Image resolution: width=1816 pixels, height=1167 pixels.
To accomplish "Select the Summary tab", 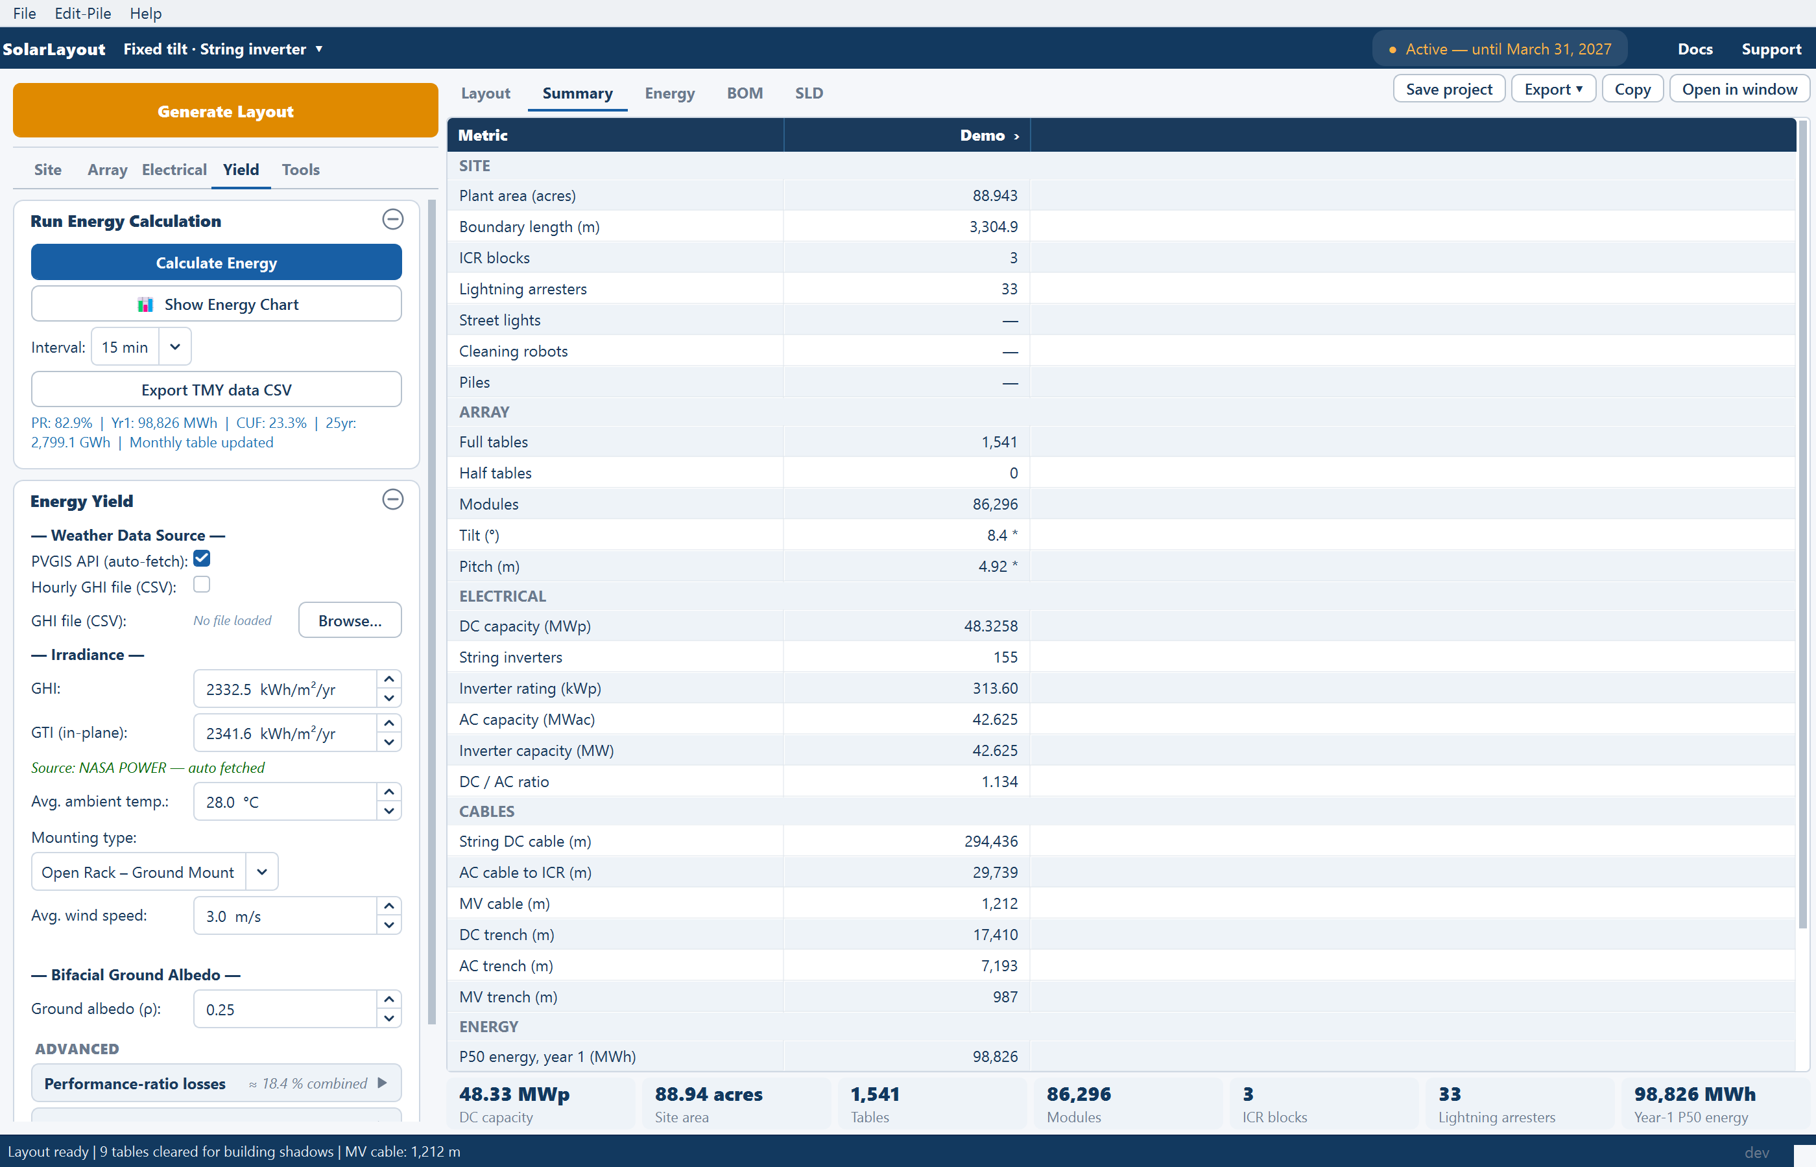I will [x=577, y=93].
